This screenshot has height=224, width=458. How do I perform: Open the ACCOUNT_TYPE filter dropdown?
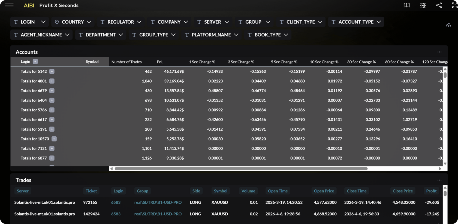tap(356, 22)
